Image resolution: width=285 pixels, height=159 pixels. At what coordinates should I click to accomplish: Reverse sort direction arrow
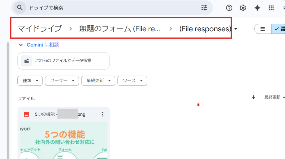click(x=253, y=97)
